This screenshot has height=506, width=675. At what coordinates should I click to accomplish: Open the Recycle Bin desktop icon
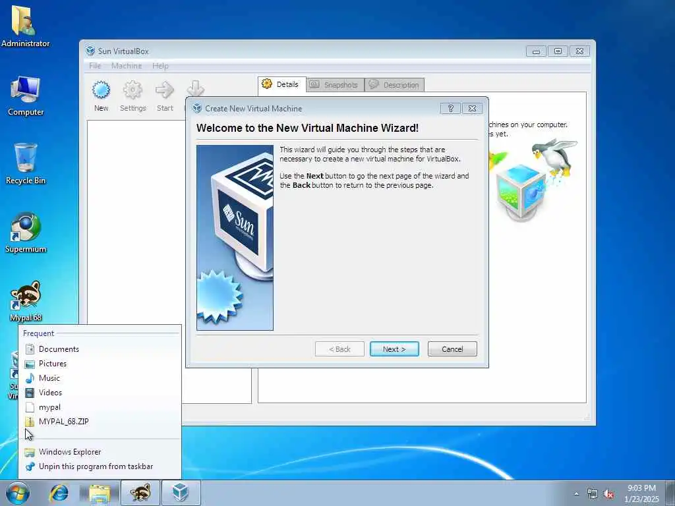[26, 164]
